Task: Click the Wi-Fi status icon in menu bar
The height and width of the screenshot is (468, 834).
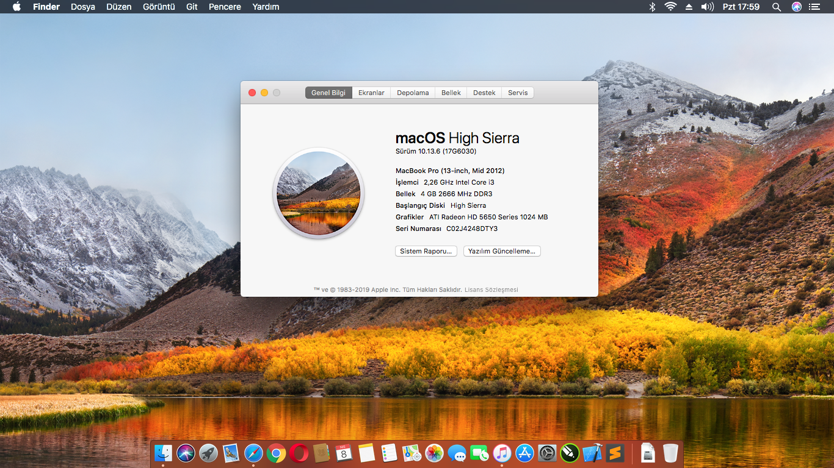Action: tap(670, 7)
